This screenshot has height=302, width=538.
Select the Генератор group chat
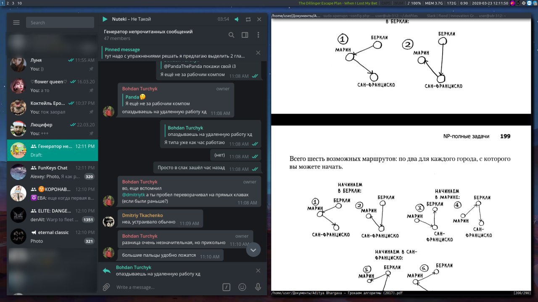point(53,150)
